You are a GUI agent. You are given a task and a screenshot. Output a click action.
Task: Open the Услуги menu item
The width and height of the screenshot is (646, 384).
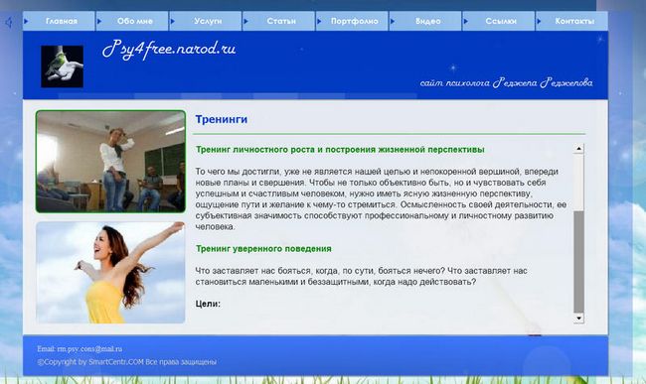click(x=208, y=21)
